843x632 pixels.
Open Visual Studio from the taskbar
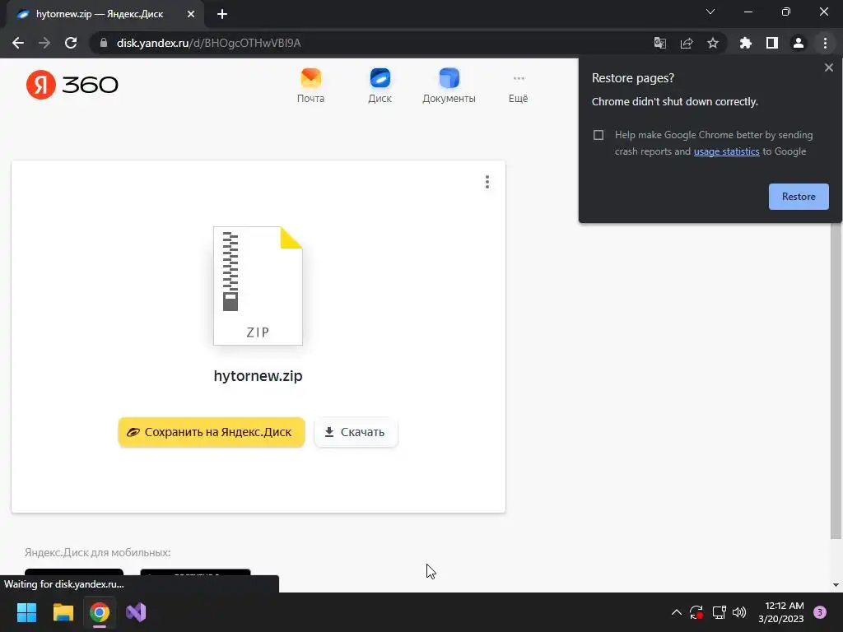point(136,612)
